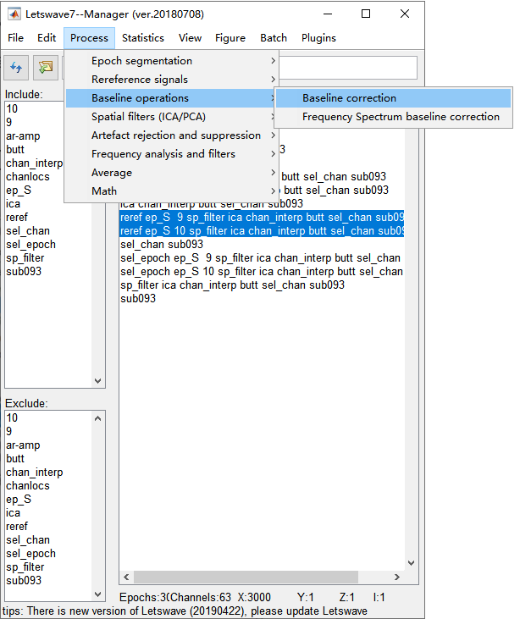
Task: Select 'sub093' in the Include list
Action: tap(24, 272)
